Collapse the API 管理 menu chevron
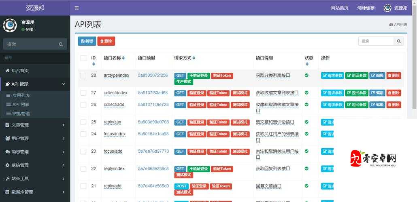 pyautogui.click(x=64, y=84)
